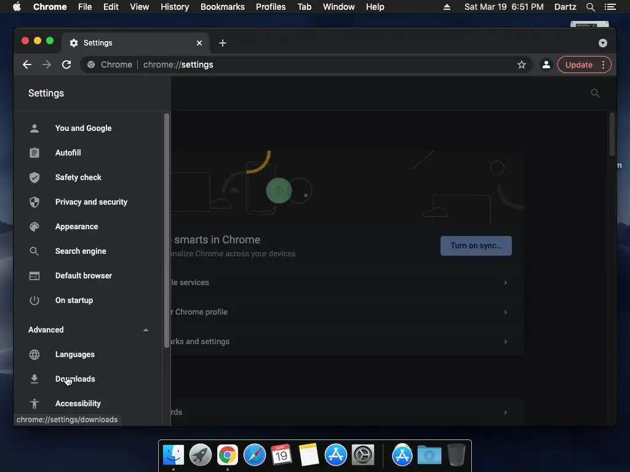Click the sidebar menu scrollbar
Screen dimensions: 630x472
166,231
